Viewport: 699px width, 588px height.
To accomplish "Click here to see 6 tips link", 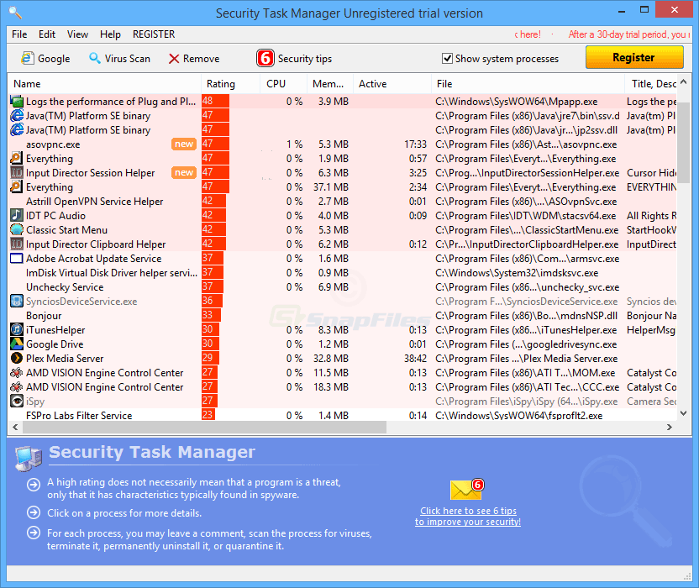I will coord(468,517).
